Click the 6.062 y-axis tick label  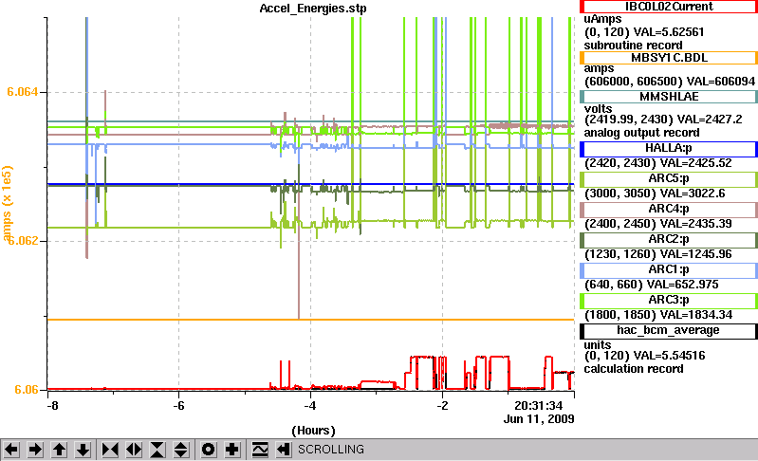[22, 240]
